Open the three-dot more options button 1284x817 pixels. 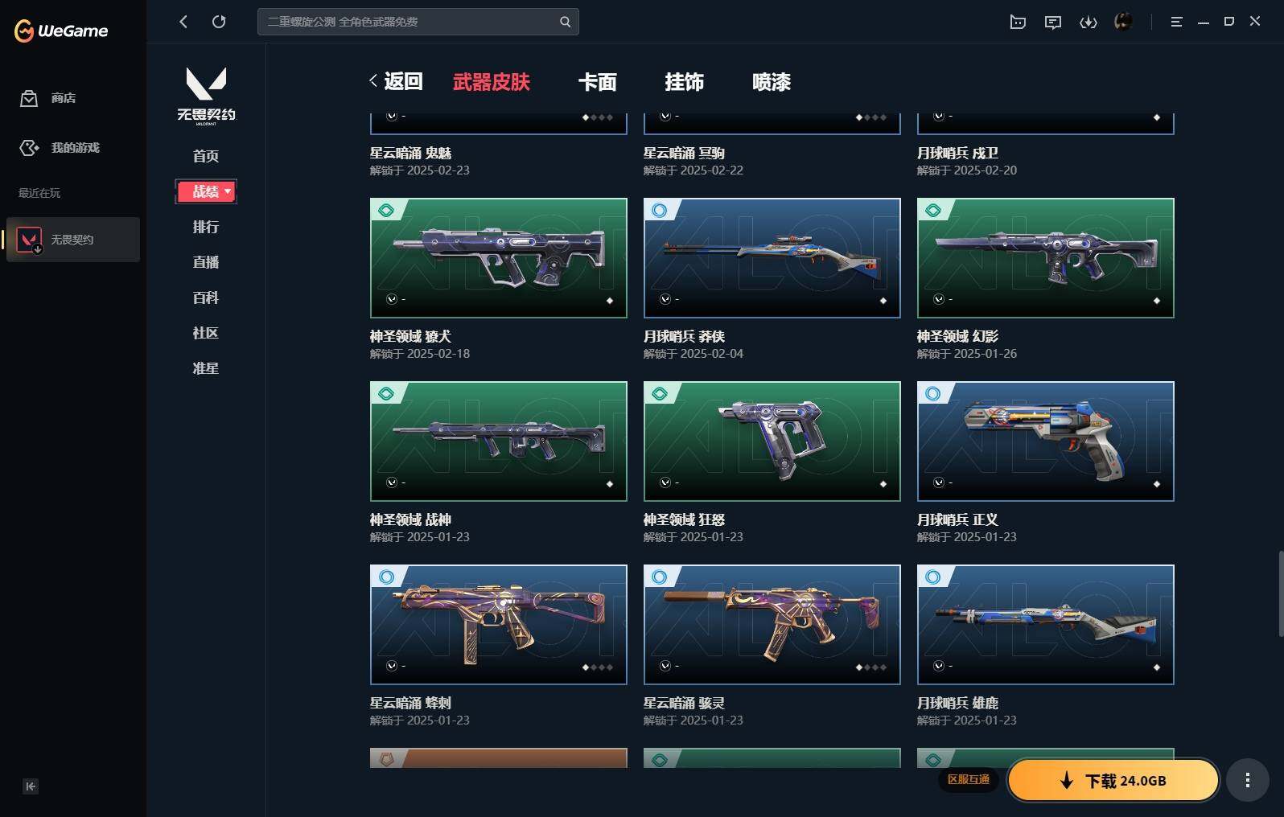(x=1247, y=780)
